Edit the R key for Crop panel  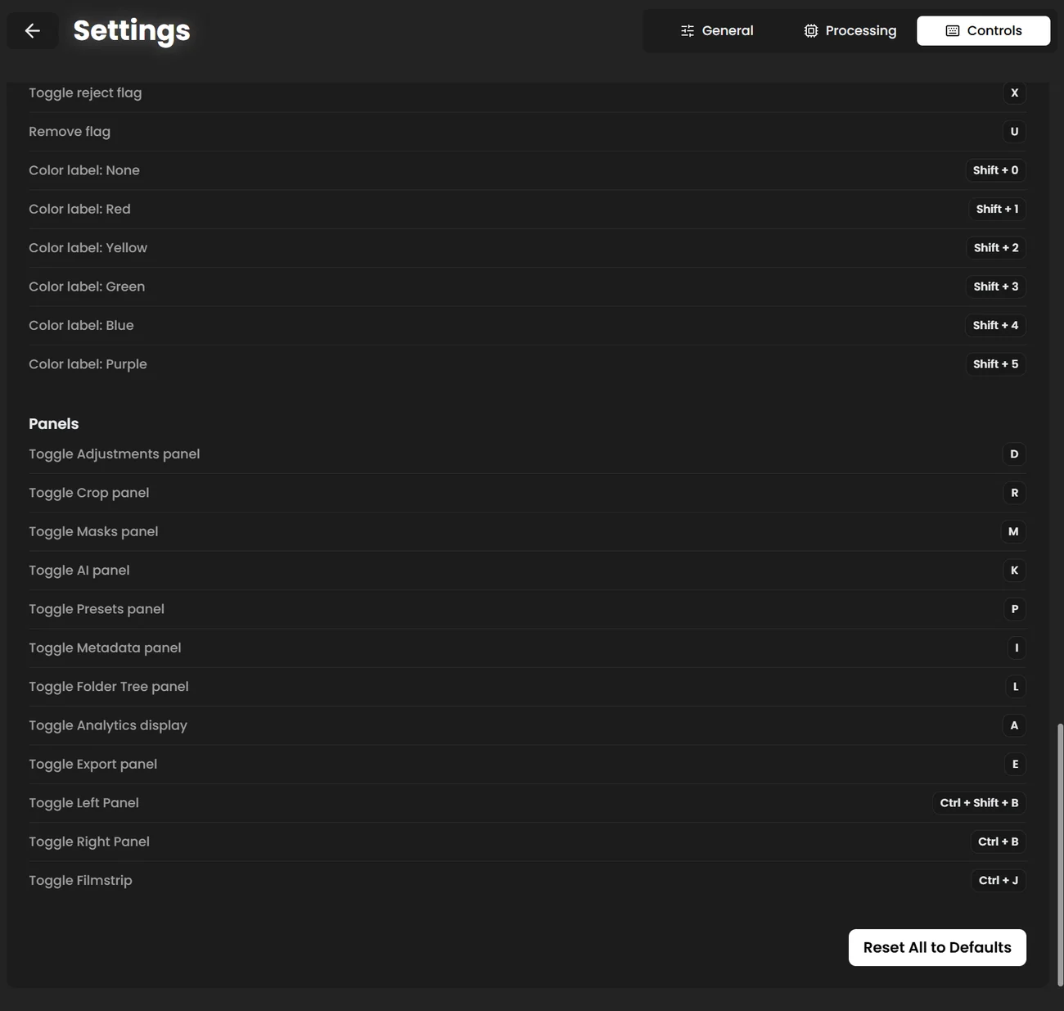pyautogui.click(x=1014, y=493)
